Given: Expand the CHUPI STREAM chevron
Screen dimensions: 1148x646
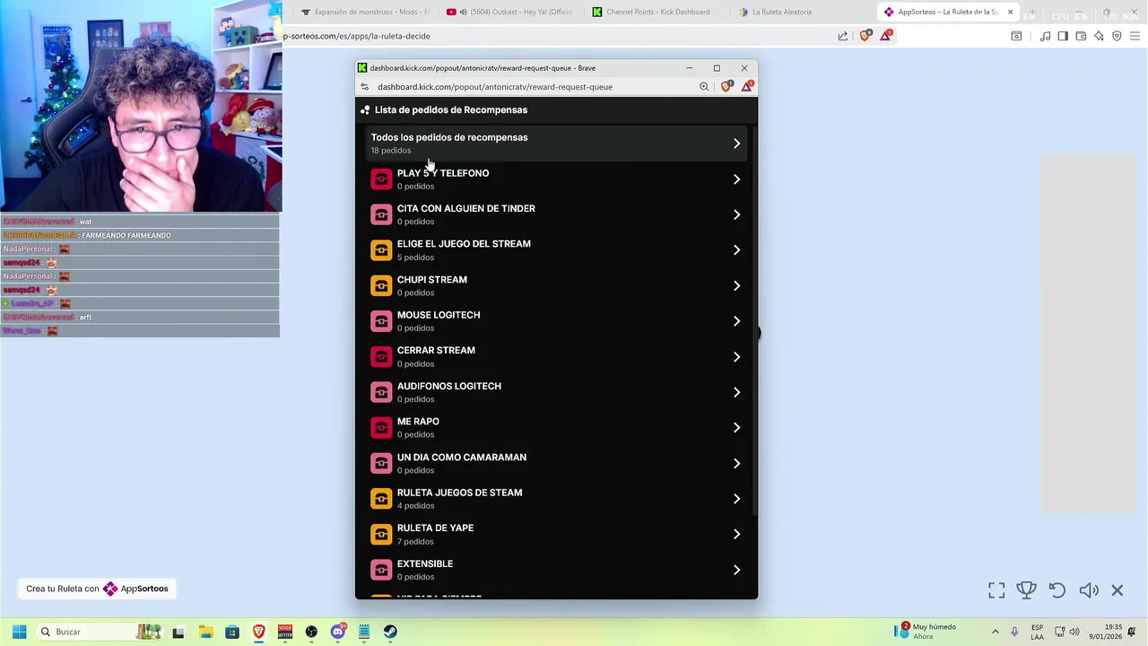Looking at the screenshot, I should [x=736, y=285].
